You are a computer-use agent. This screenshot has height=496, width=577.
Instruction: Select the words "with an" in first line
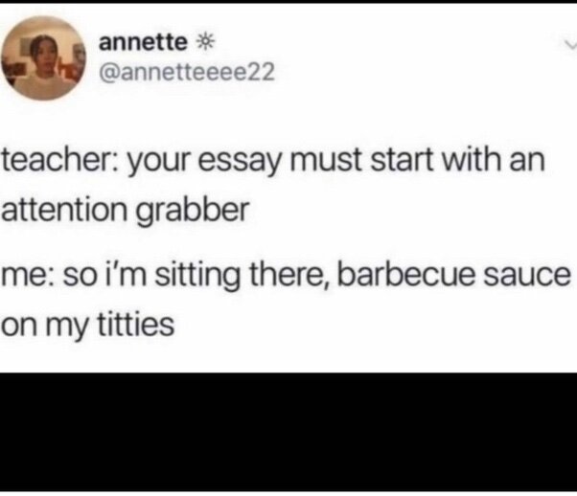tap(493, 161)
